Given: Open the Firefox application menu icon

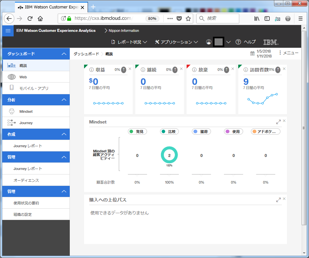Looking at the screenshot, I should [x=300, y=19].
